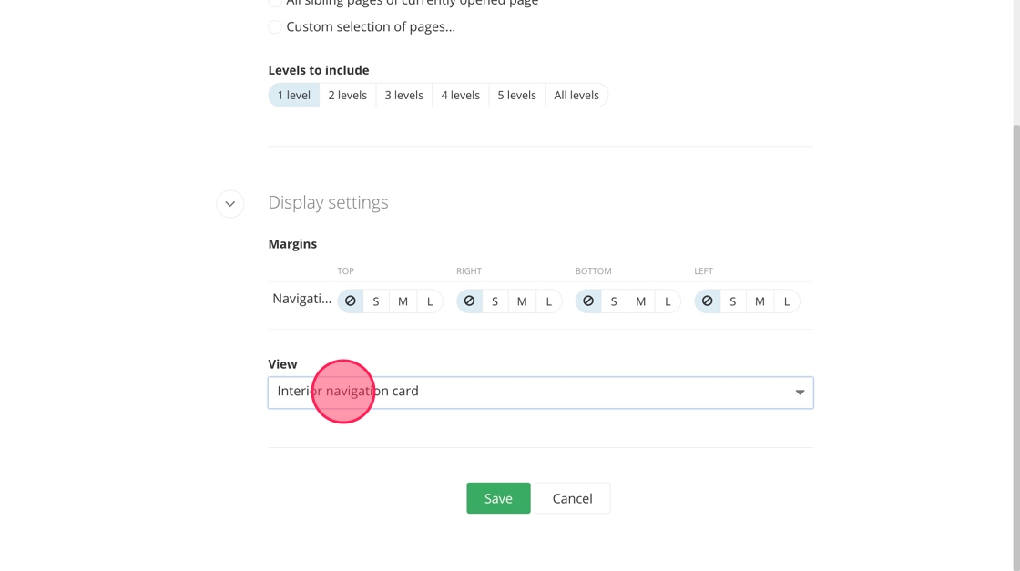Collapse the Display settings section
This screenshot has height=571, width=1020.
click(x=230, y=204)
